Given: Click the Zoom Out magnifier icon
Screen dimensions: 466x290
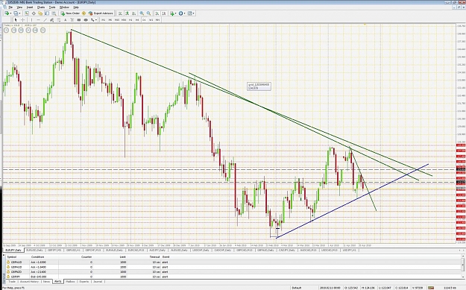Looking at the screenshot, I should (x=148, y=13).
